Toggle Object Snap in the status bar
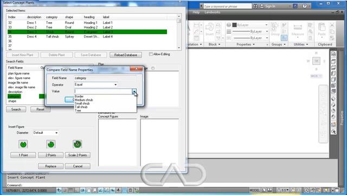The image size is (347, 195). (89, 190)
